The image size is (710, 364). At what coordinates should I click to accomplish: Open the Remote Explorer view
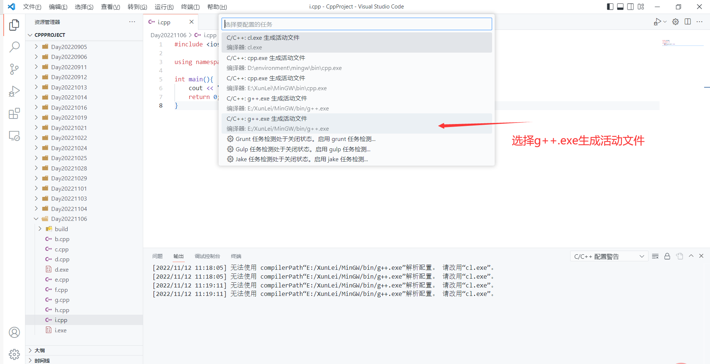pos(14,136)
